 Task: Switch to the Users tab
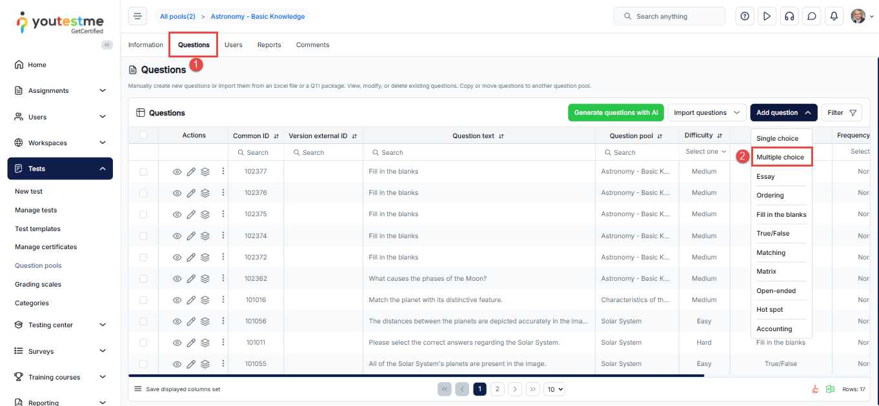233,45
